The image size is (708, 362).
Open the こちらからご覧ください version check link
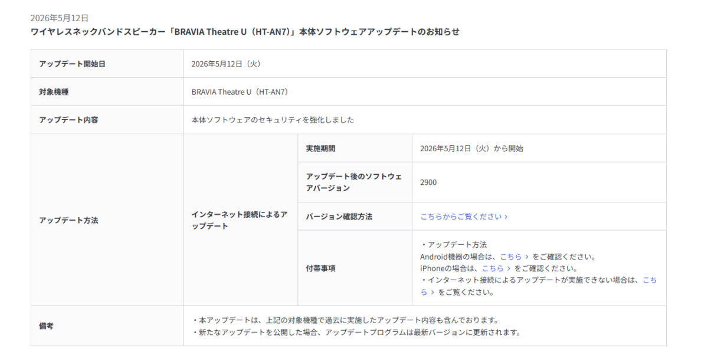(x=464, y=217)
